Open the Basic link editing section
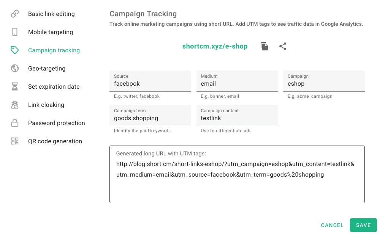 pos(51,14)
